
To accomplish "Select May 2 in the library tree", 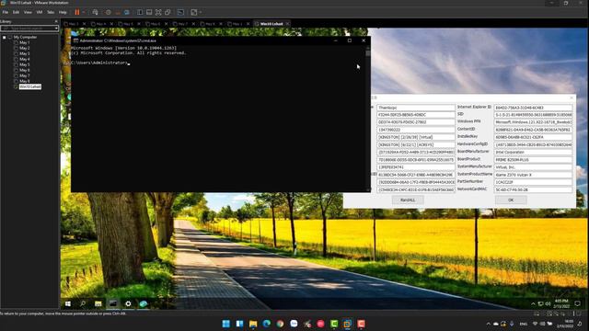I will tap(25, 48).
